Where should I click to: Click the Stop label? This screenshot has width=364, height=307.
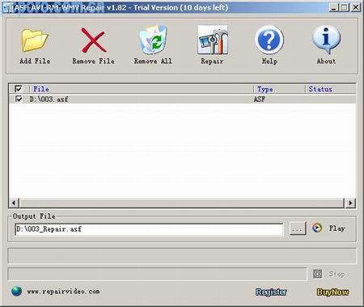click(336, 274)
